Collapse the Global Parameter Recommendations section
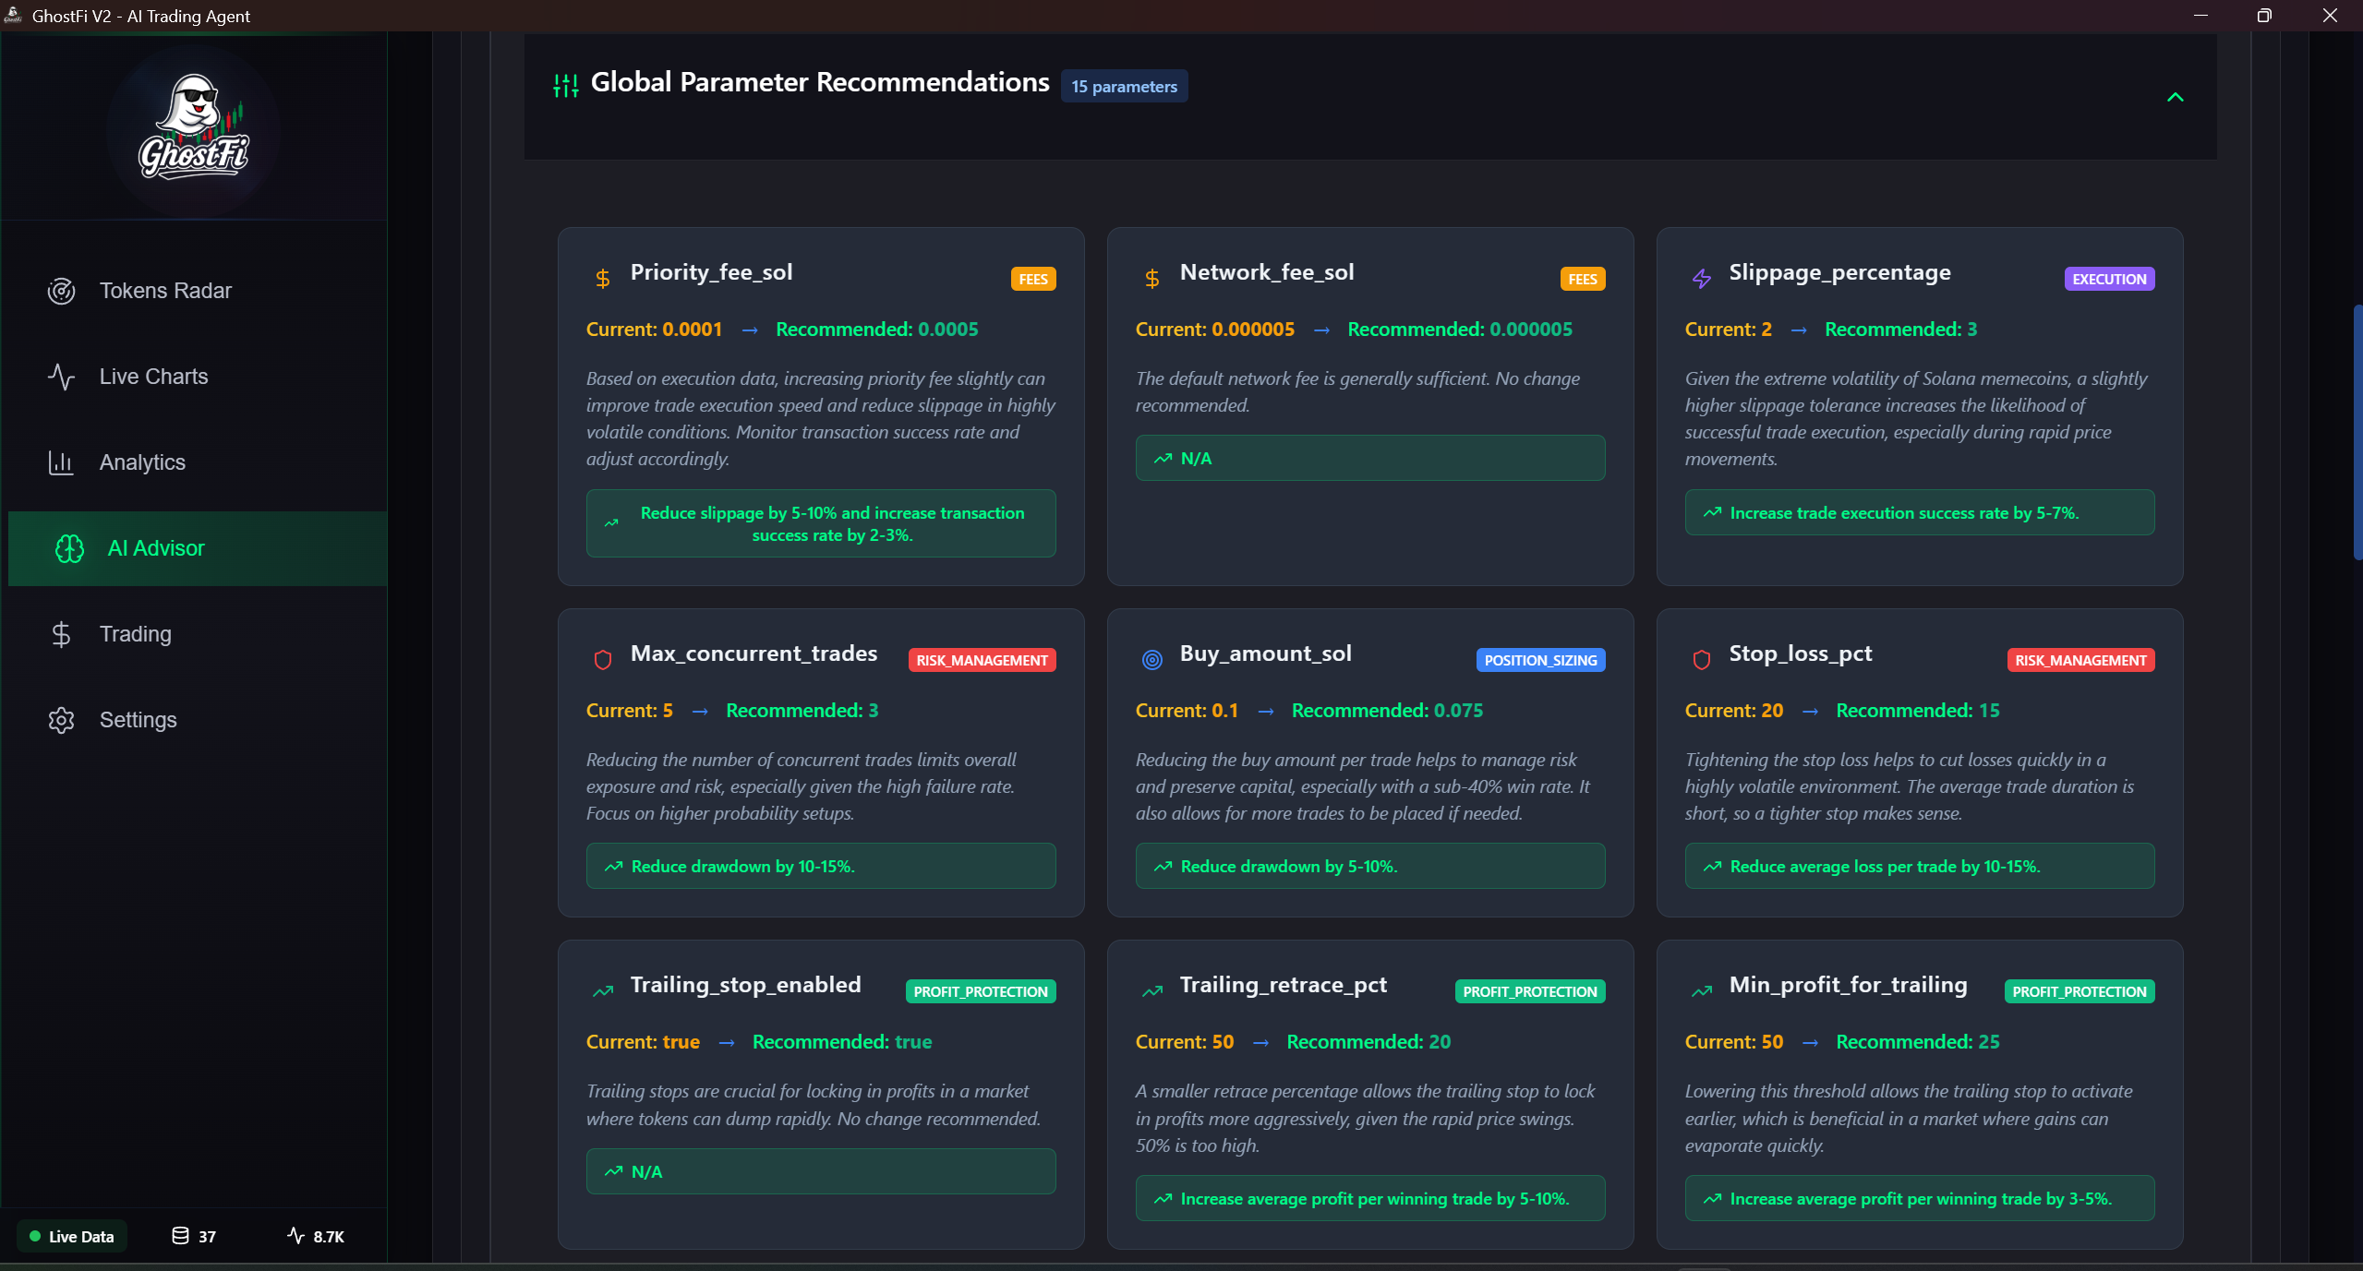Image resolution: width=2363 pixels, height=1271 pixels. coord(2175,97)
